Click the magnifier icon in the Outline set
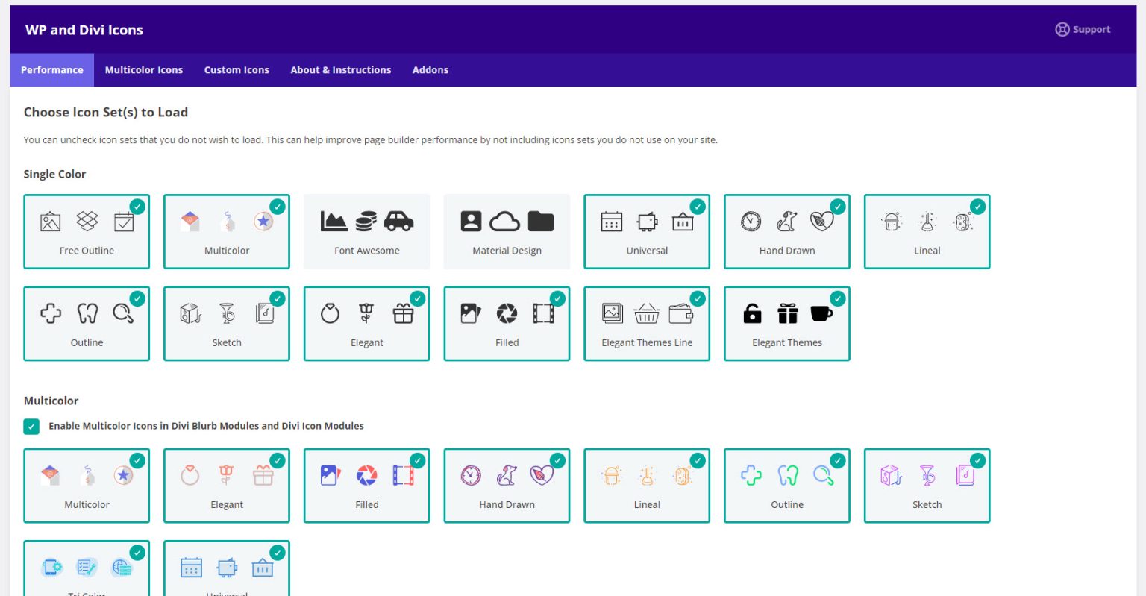1146x596 pixels. [124, 313]
